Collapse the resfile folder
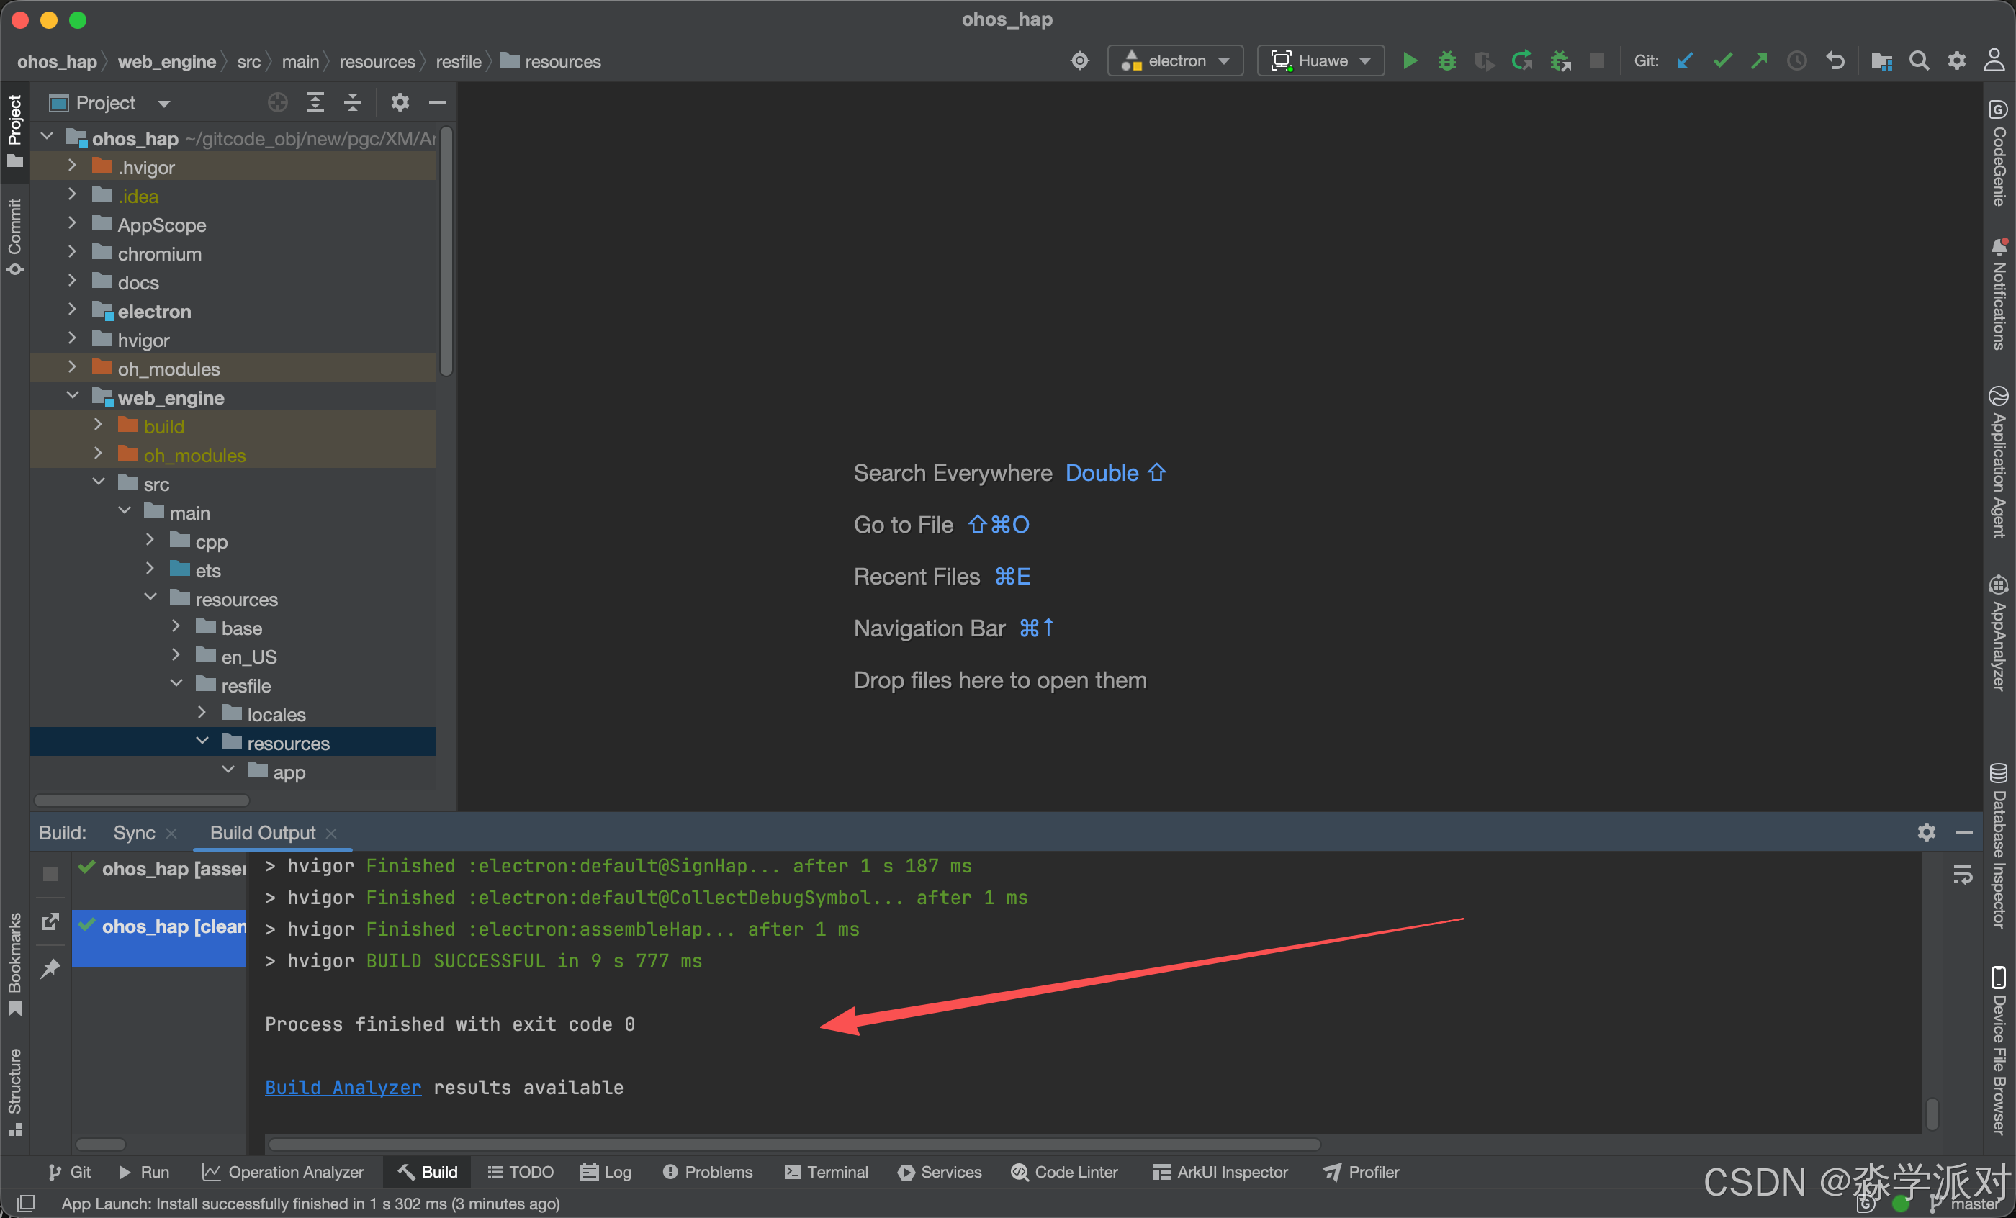 point(176,685)
